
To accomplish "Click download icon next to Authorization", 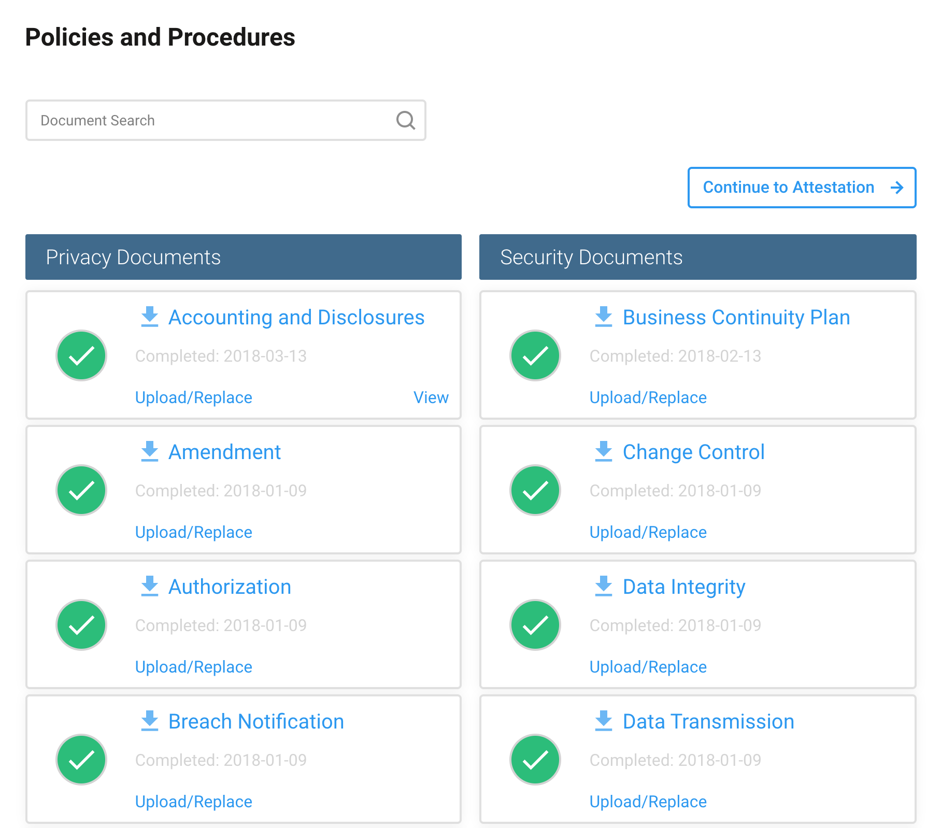I will (150, 586).
